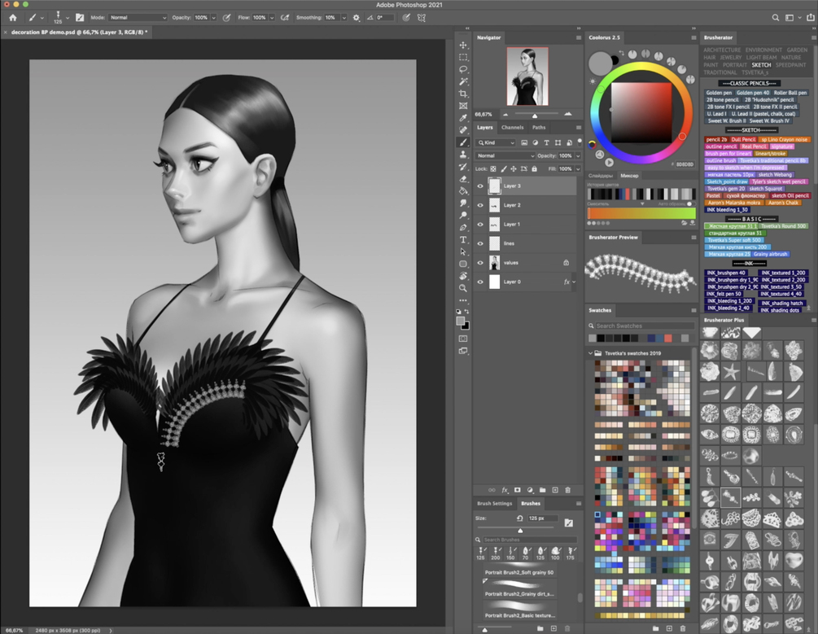The width and height of the screenshot is (818, 634).
Task: Select the Magic Wand tool
Action: tap(463, 81)
